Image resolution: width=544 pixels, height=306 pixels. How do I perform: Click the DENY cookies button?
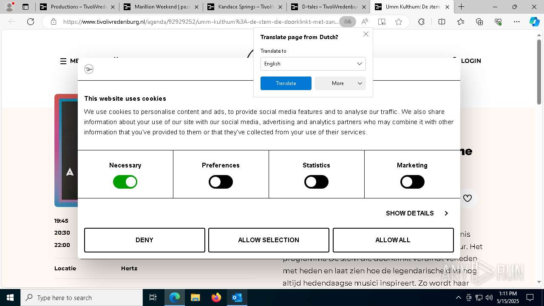coord(144,240)
